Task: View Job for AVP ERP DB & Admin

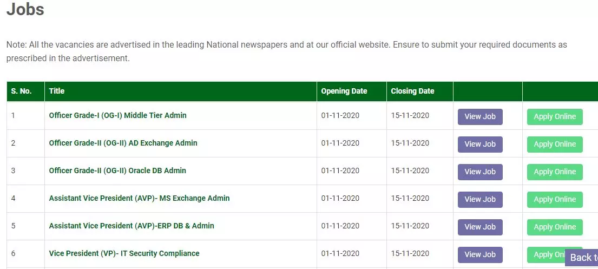Action: click(480, 227)
